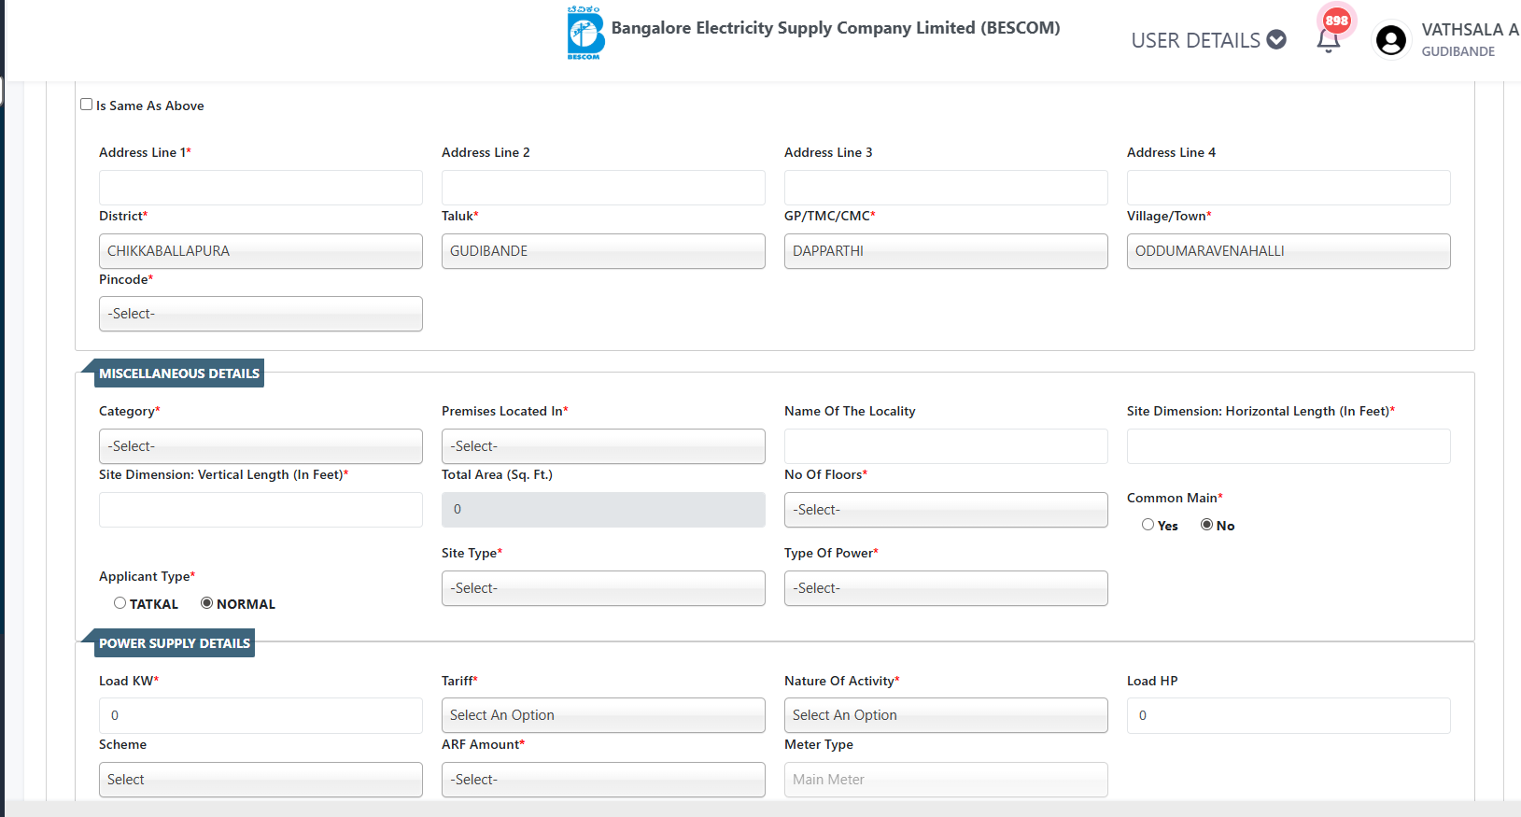
Task: Expand the USER DETAILS chevron
Action: [x=1276, y=40]
